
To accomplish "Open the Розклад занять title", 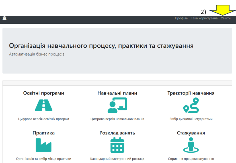I will 117,133.
